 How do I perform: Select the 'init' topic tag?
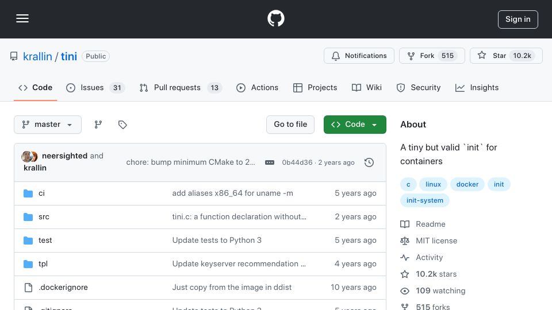point(499,184)
